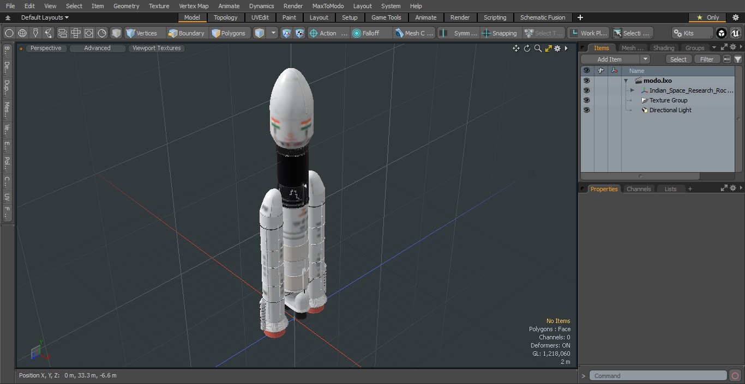Switch to the Shading panel tab

[x=663, y=48]
